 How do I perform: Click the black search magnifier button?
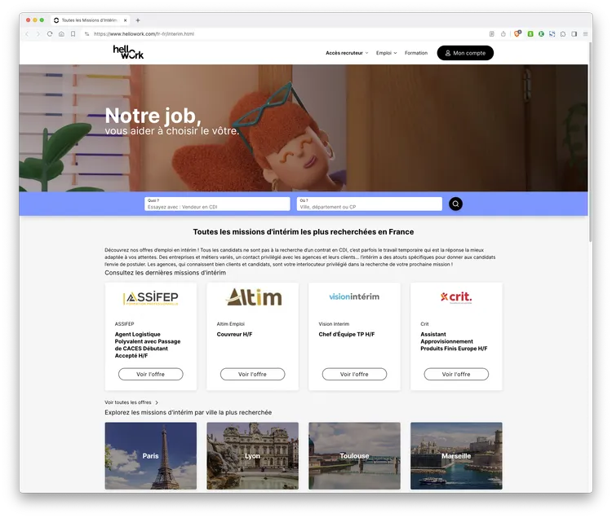pos(455,204)
